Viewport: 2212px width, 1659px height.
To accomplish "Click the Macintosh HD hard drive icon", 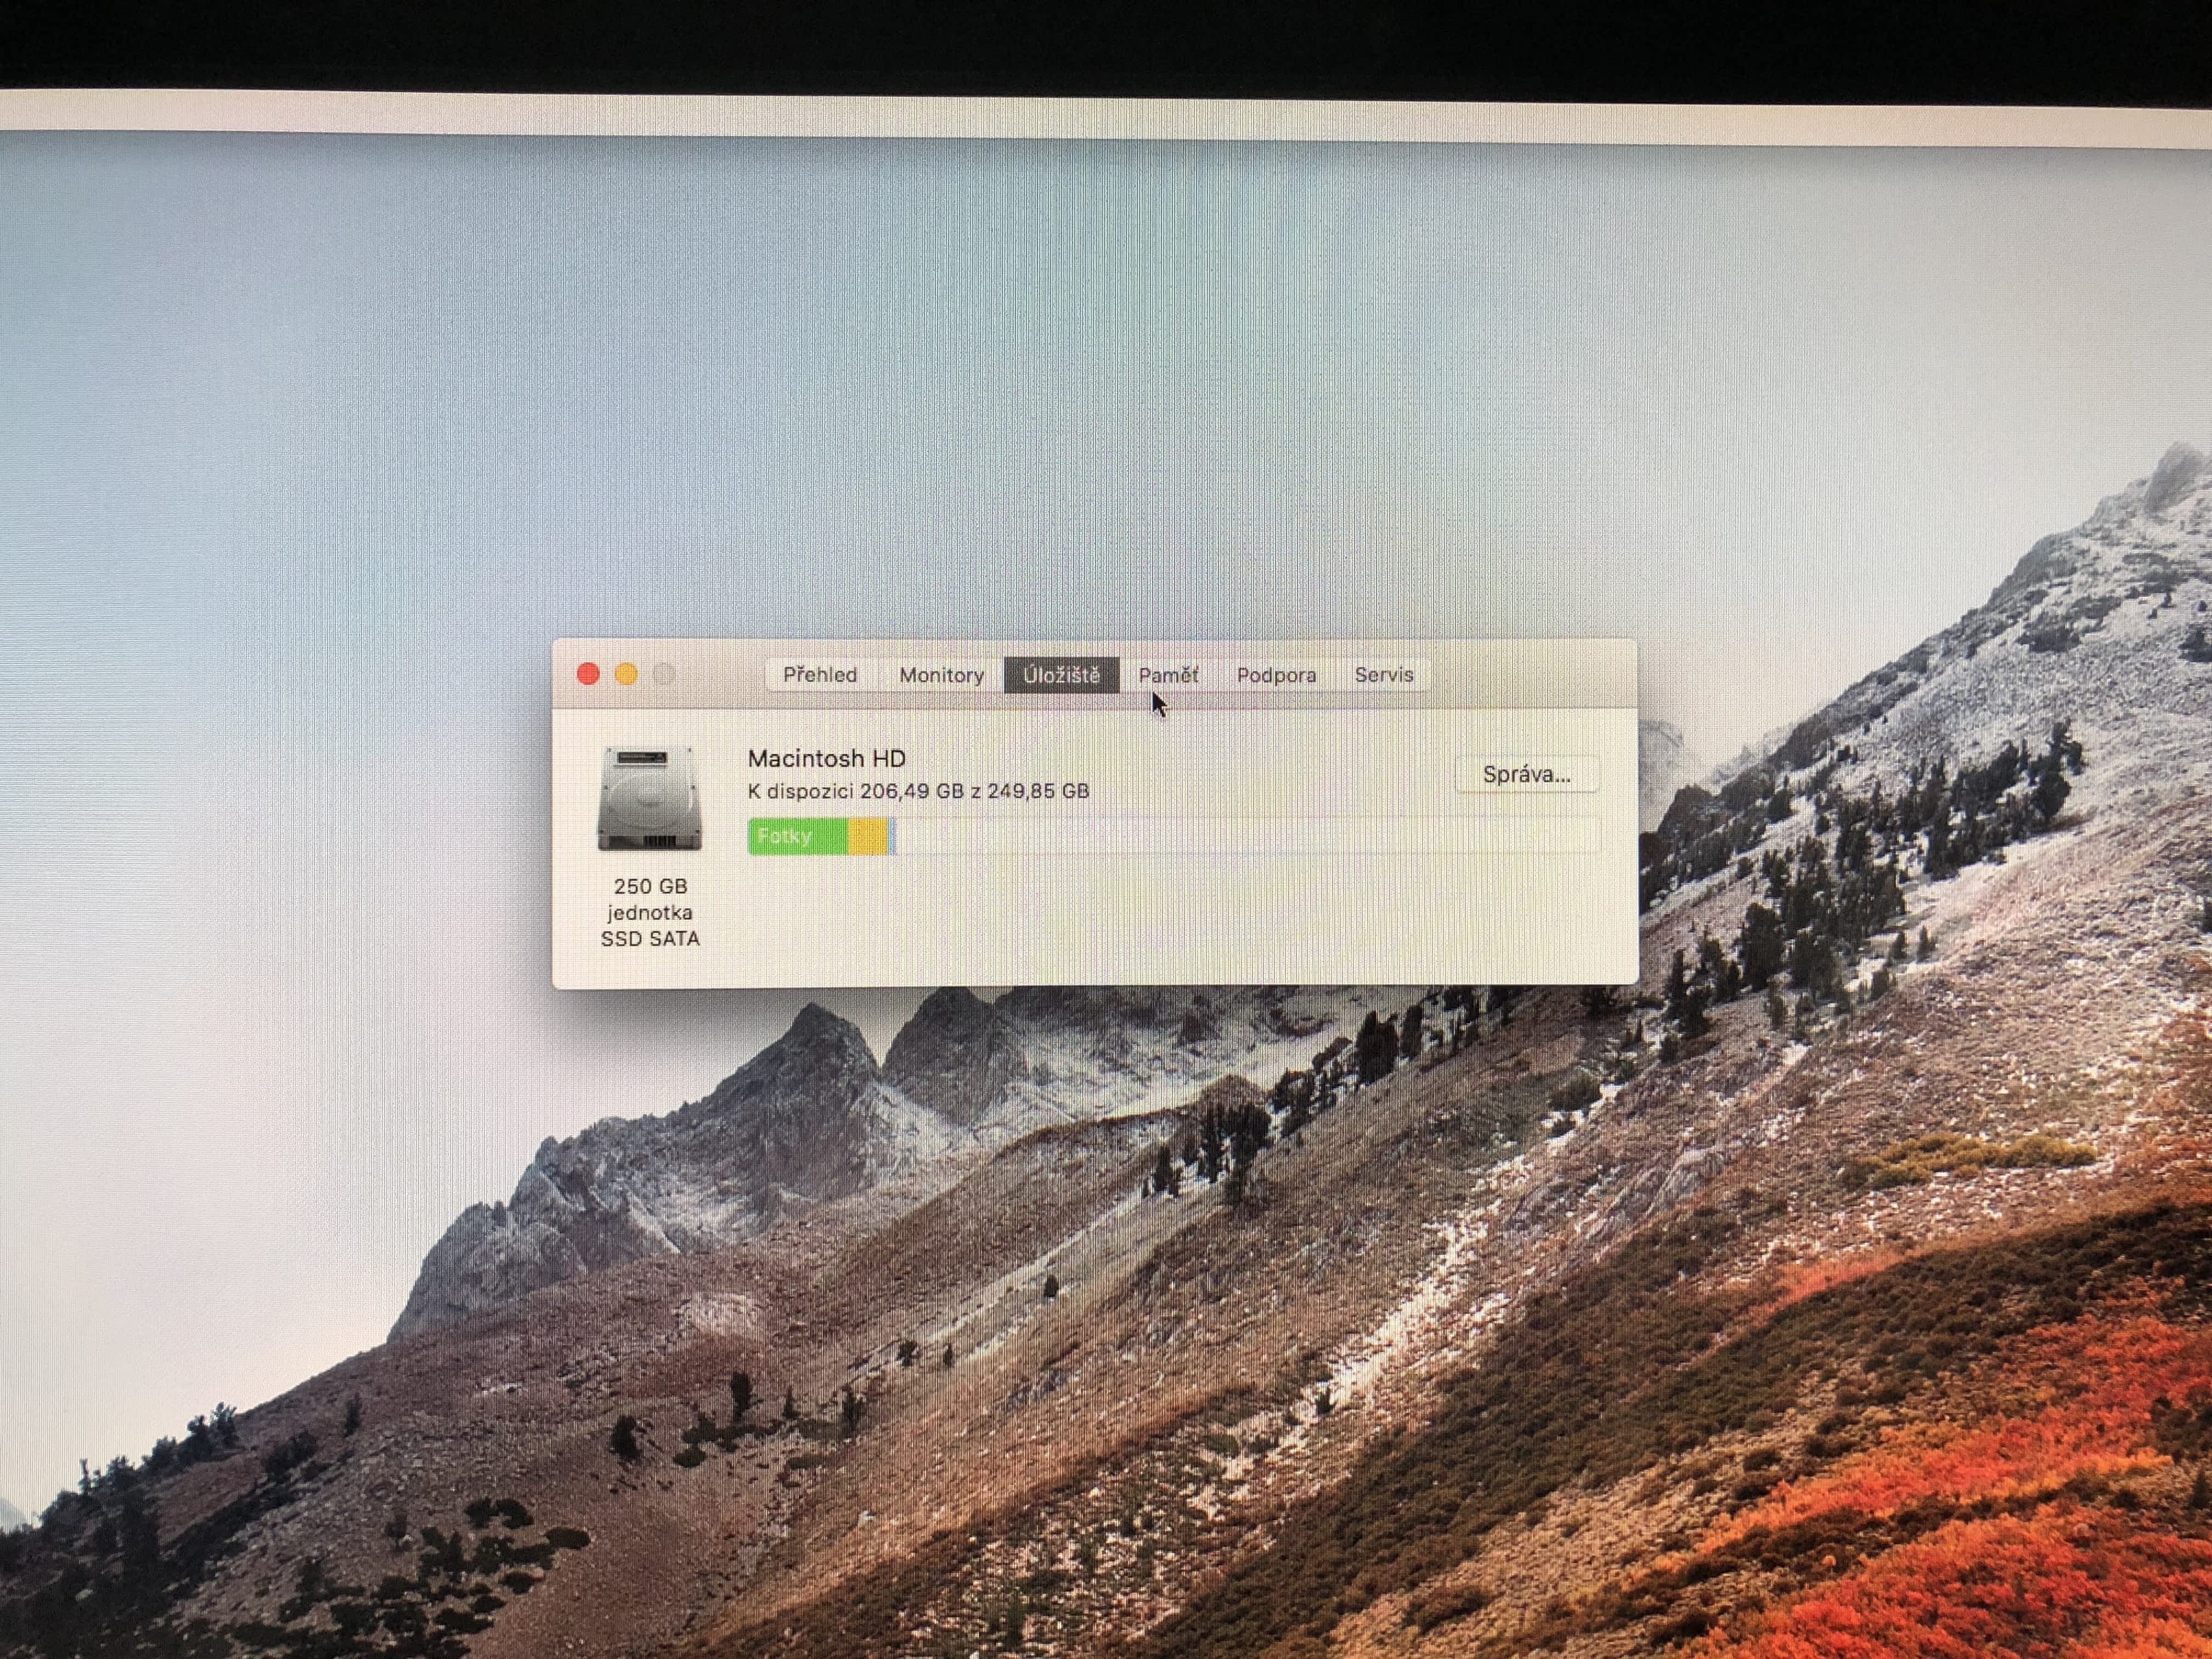I will (x=649, y=799).
